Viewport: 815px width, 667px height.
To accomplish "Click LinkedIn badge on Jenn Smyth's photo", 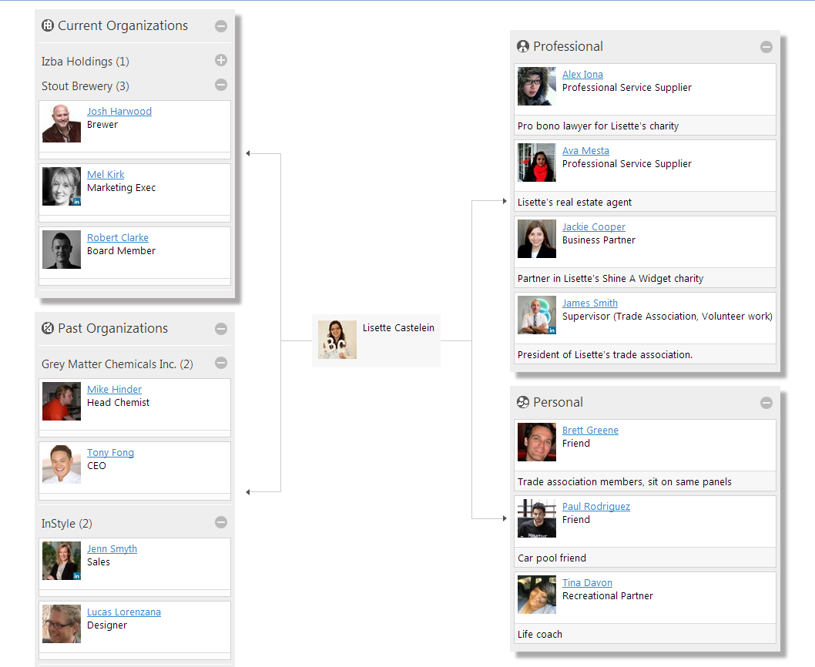I will [77, 576].
